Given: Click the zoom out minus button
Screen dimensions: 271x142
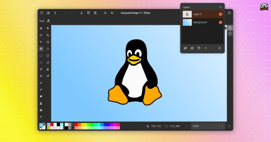Looking at the screenshot, I should click(187, 126).
